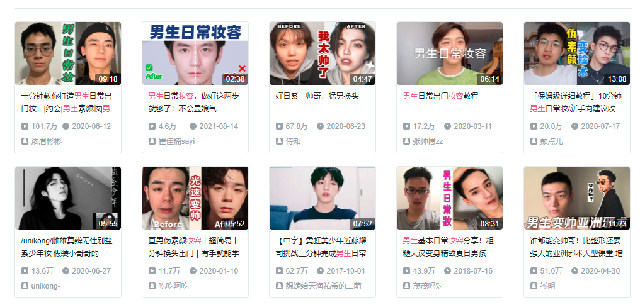Open uploader profile 岑明
This screenshot has height=305, width=640.
547,286
